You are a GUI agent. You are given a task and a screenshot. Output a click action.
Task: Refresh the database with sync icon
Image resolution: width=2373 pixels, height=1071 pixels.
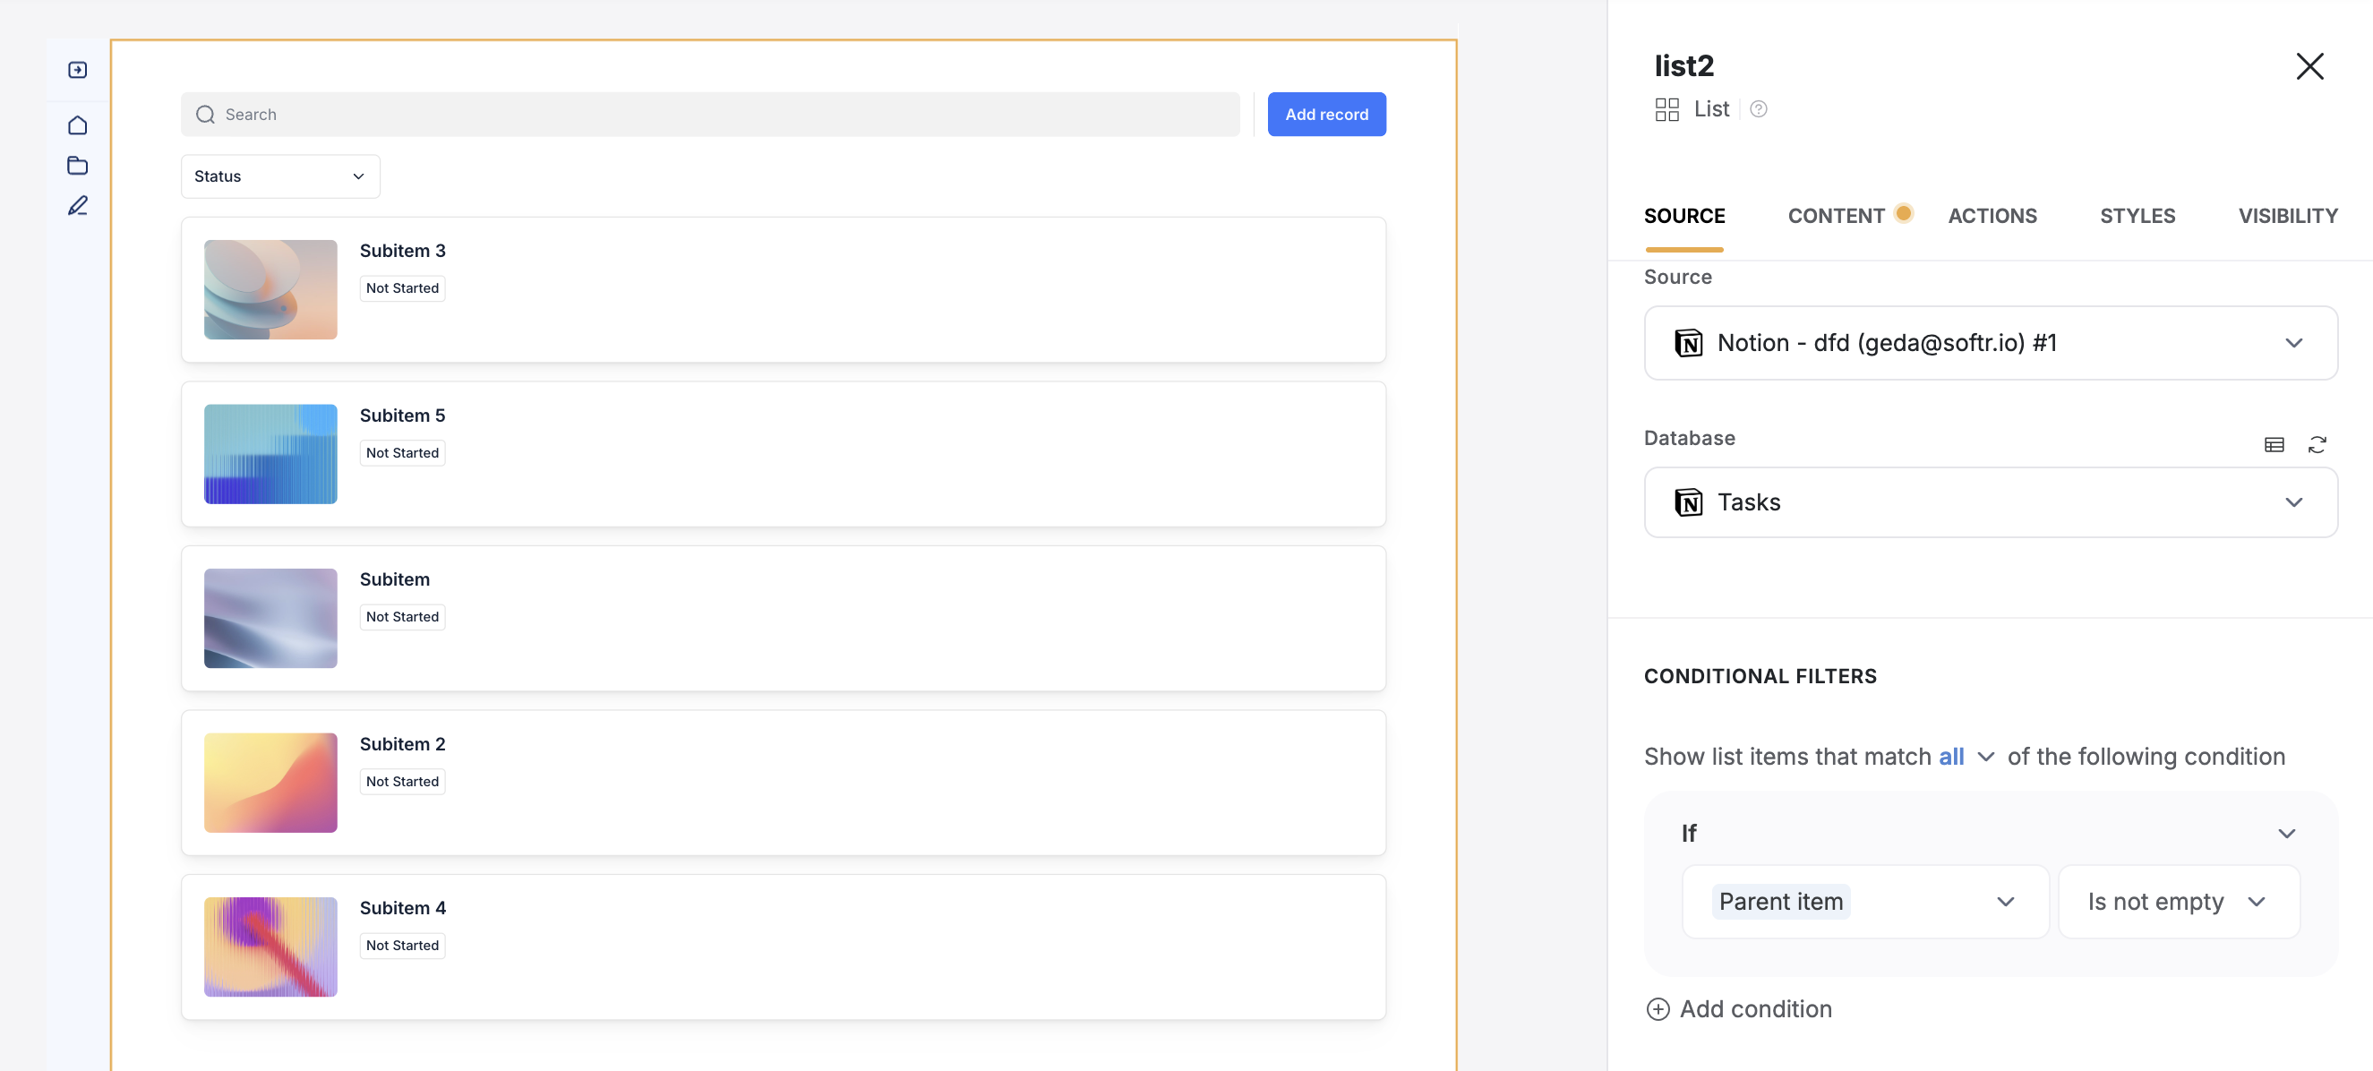click(2317, 445)
